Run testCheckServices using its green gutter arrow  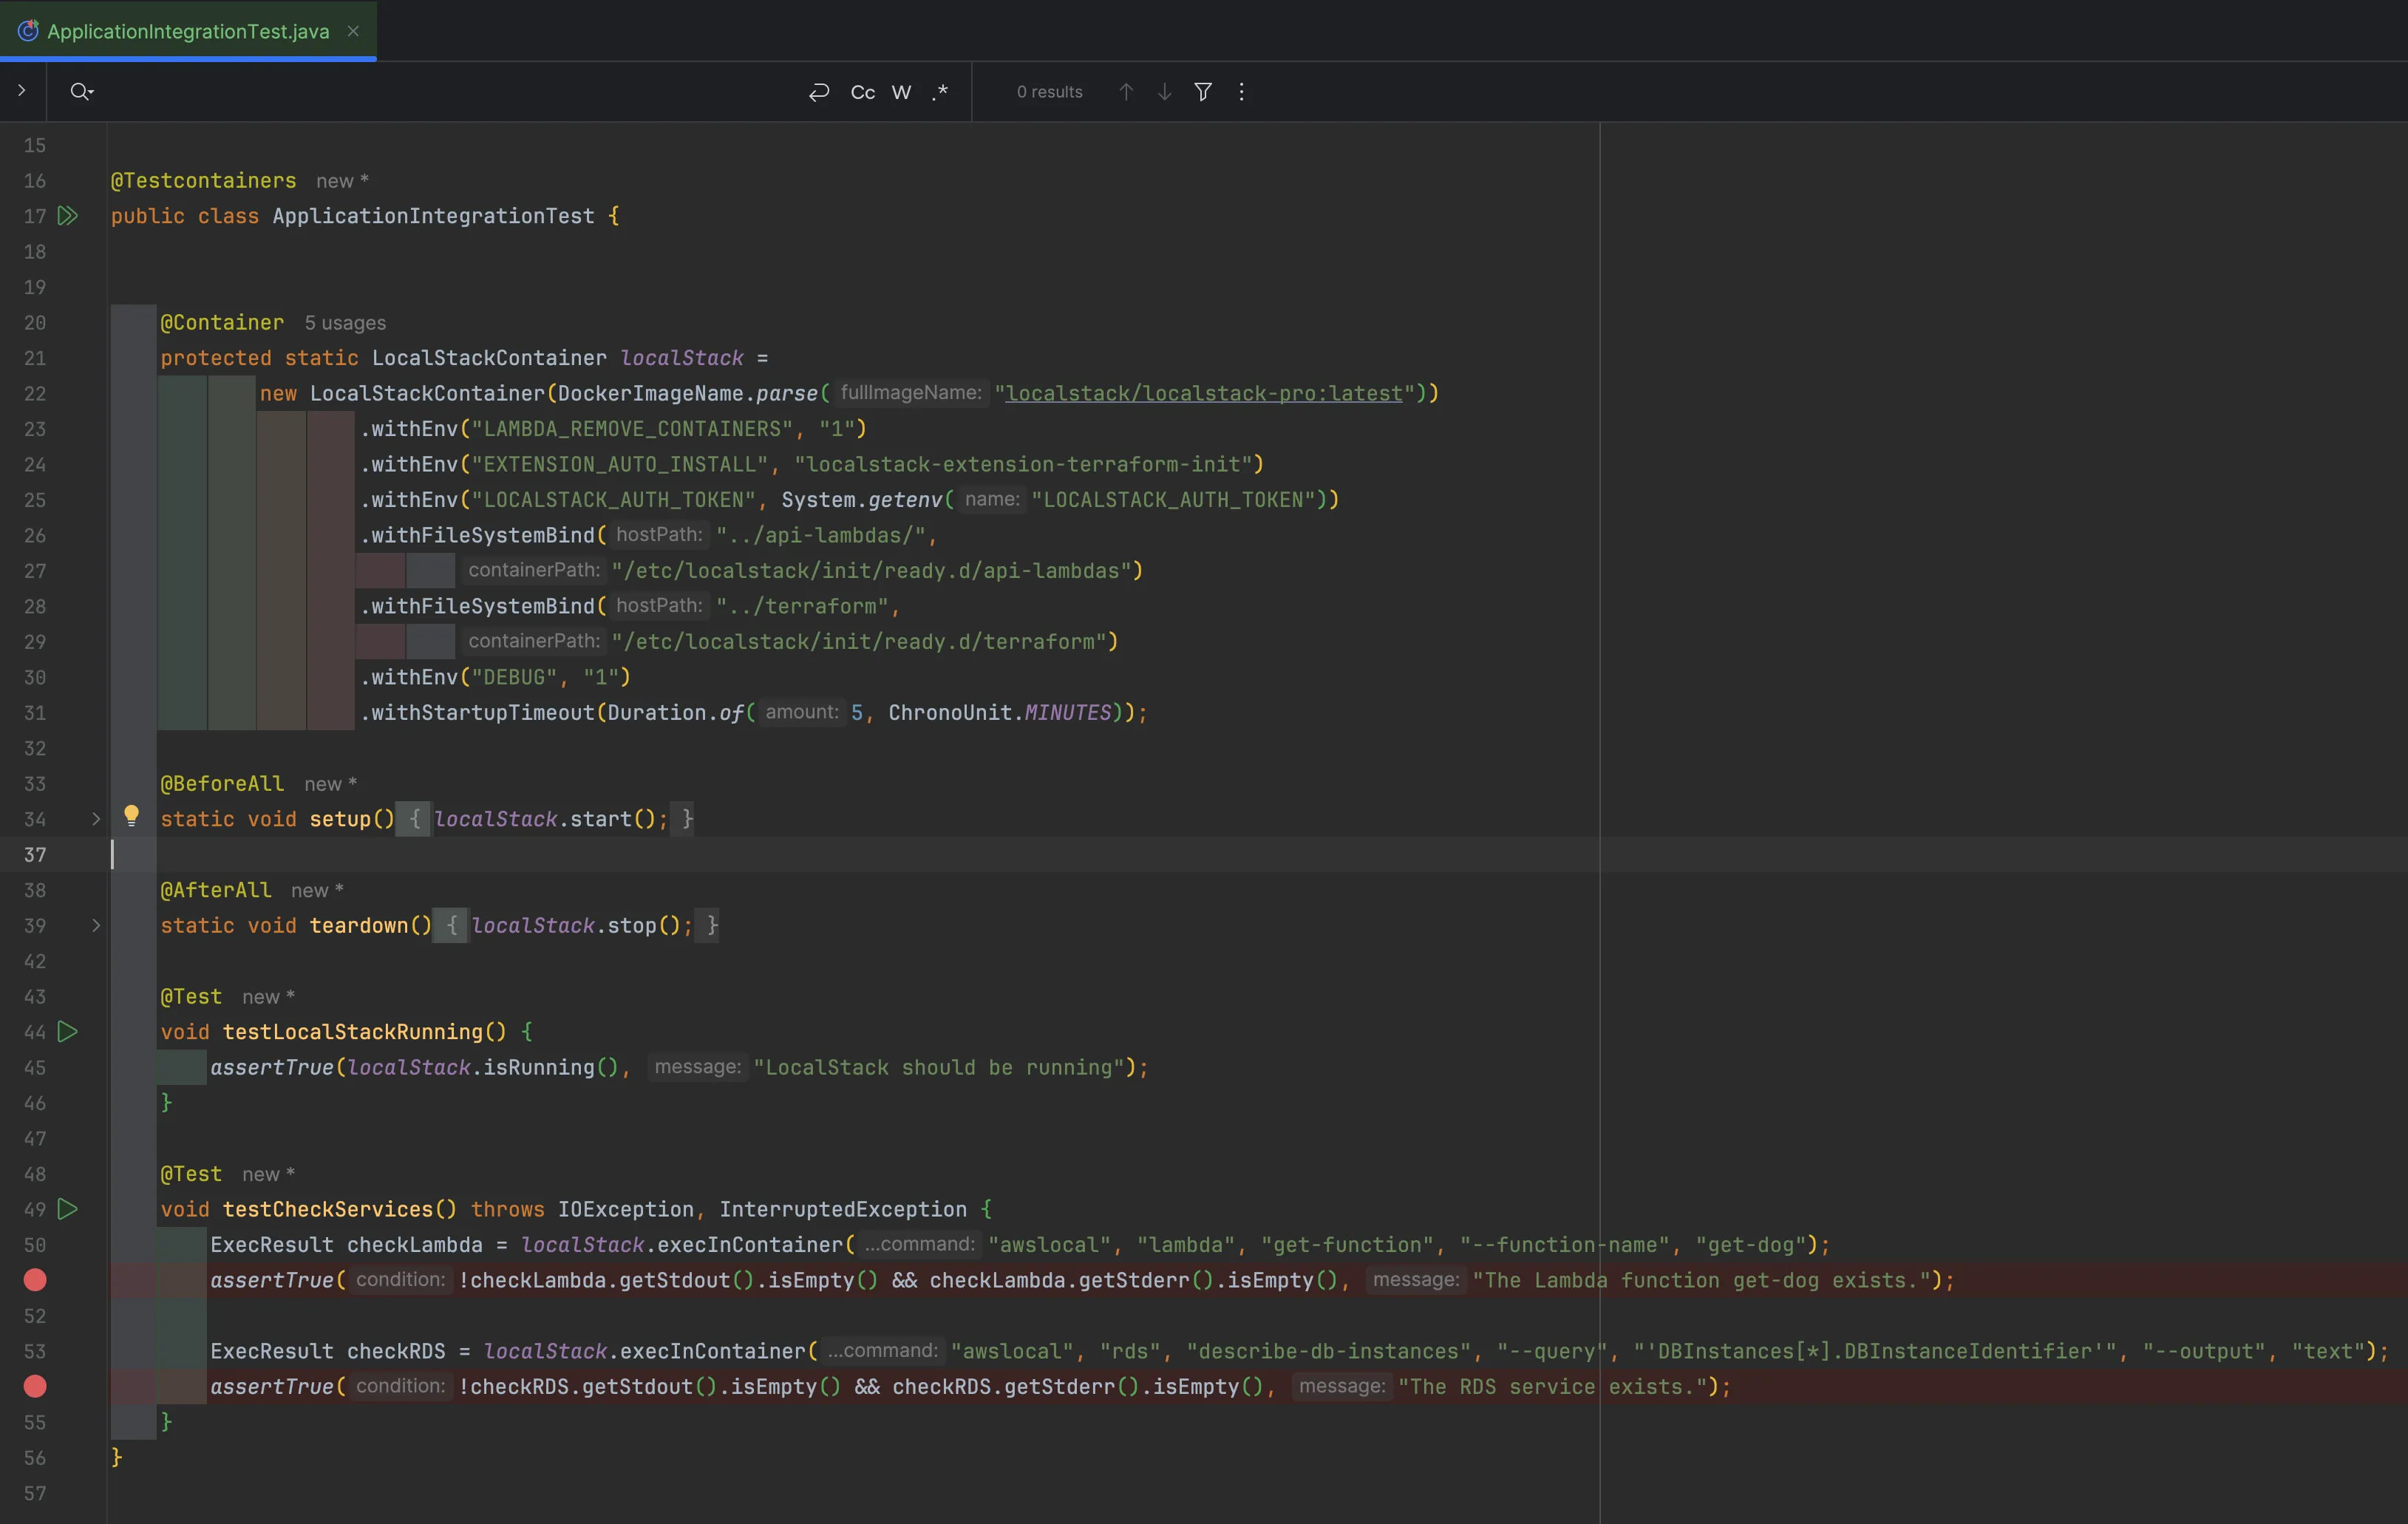pos(66,1209)
